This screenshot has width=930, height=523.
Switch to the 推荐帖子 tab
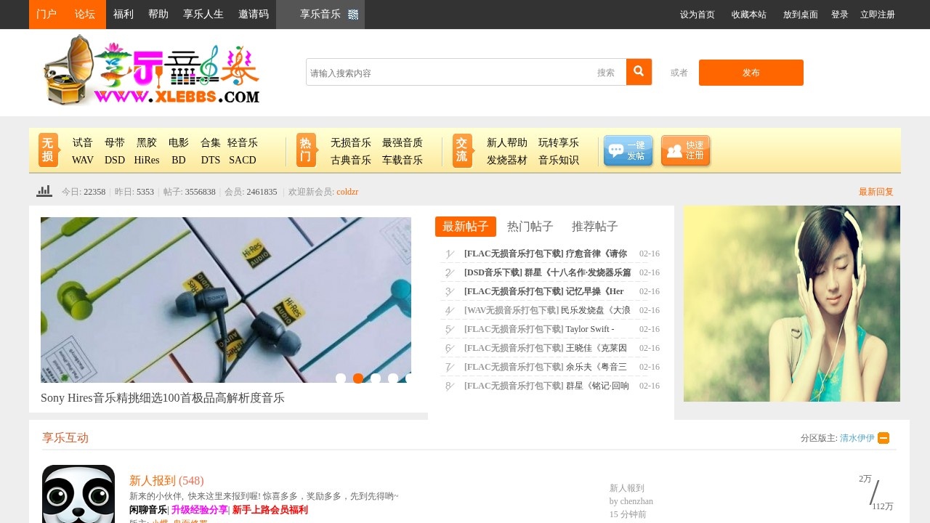[594, 227]
